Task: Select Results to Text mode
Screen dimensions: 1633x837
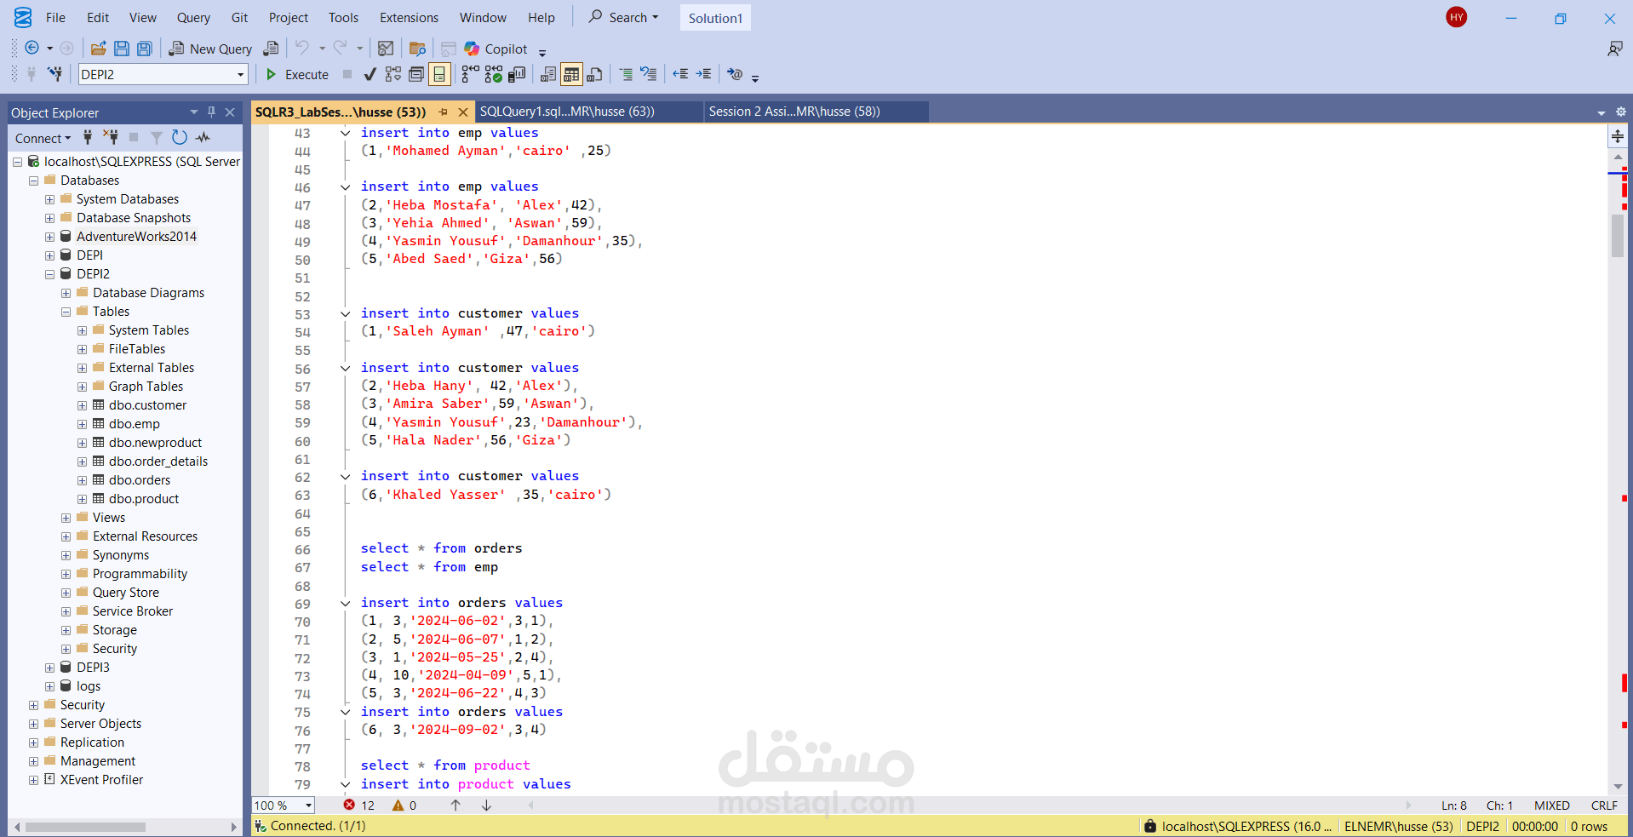Action: 548,74
